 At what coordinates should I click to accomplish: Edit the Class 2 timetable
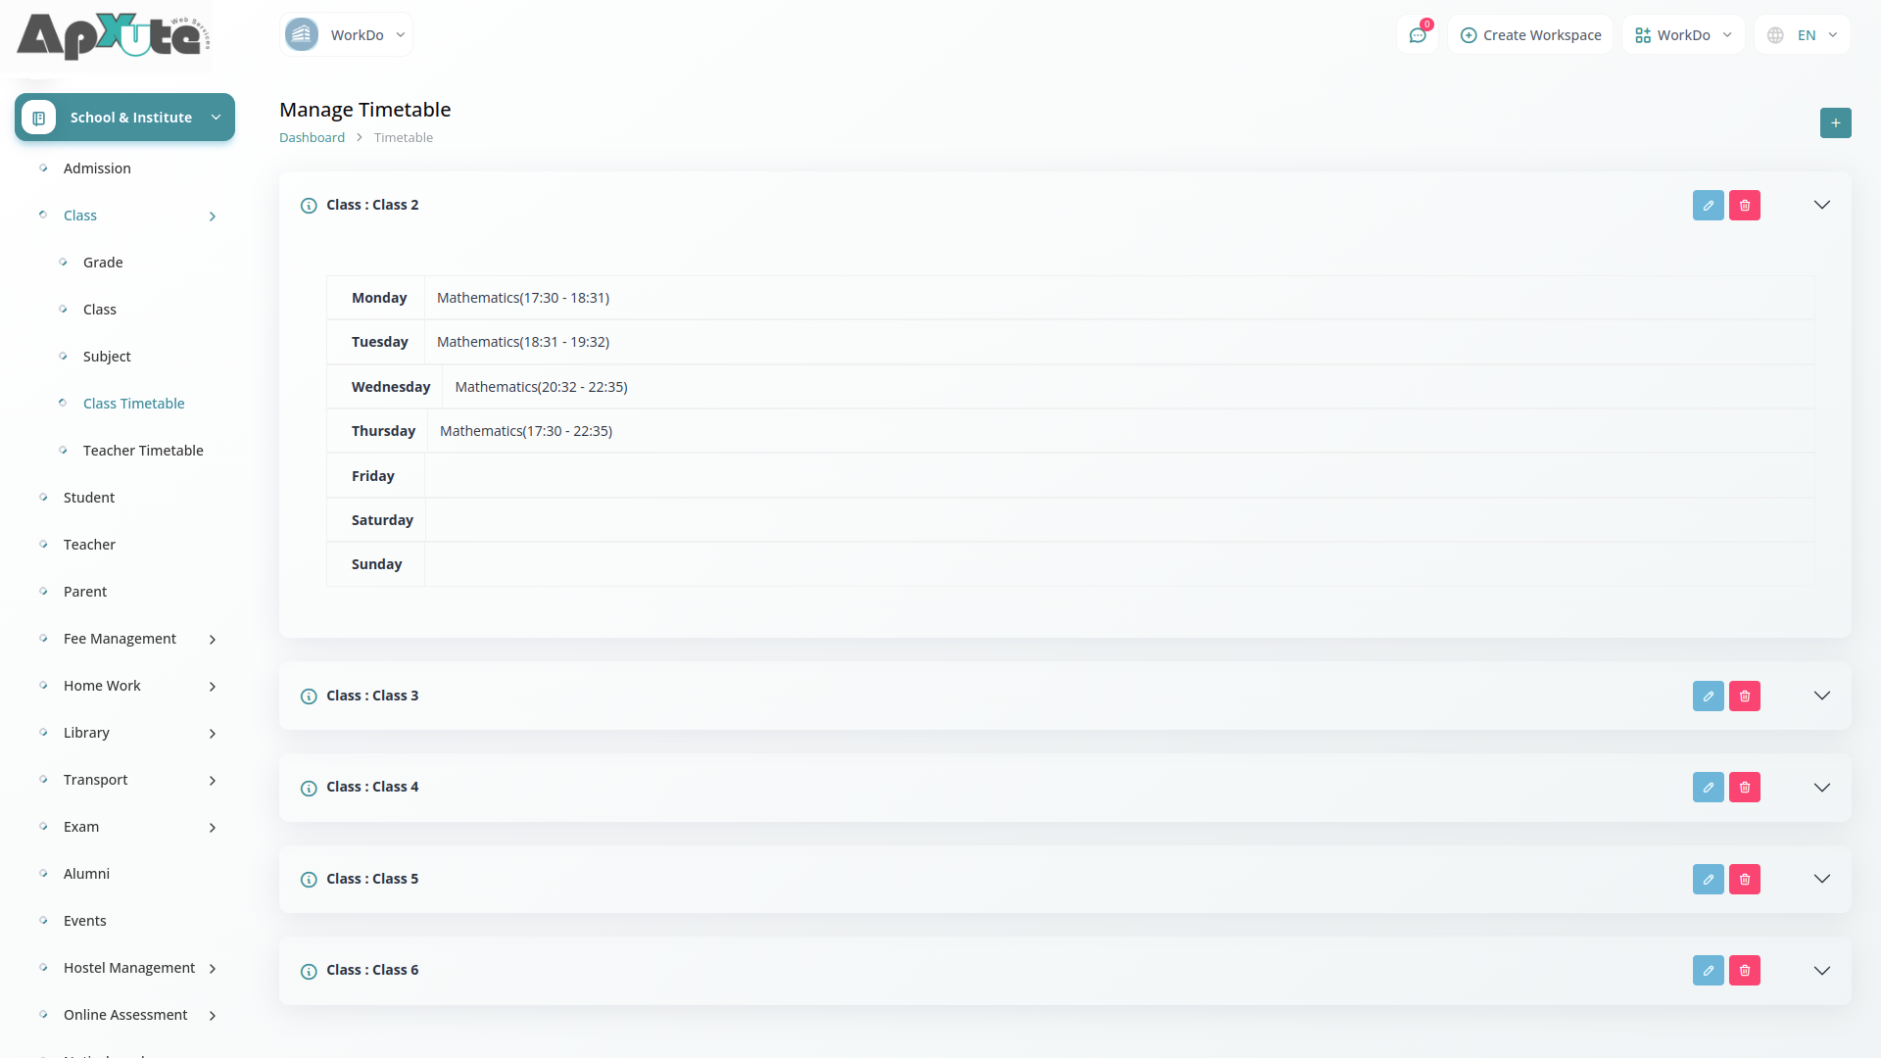pos(1708,206)
